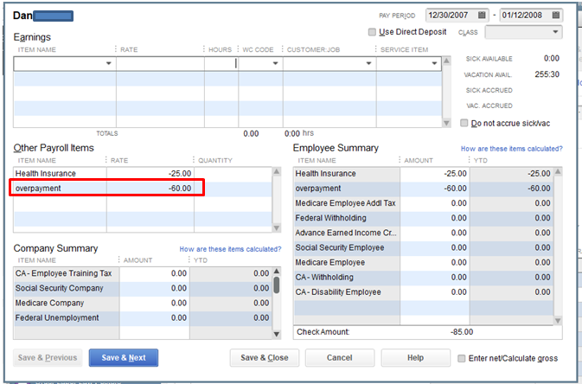Select overpayment row in Other Payroll Items
Viewport: 582px width, 384px height.
pos(142,189)
